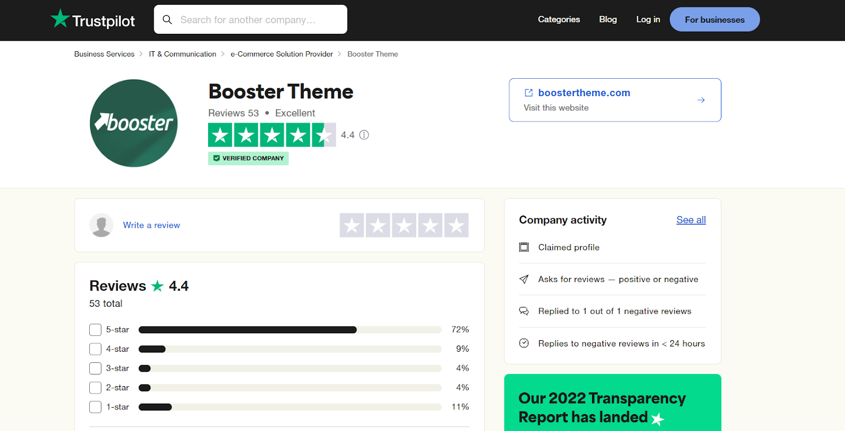Viewport: 845px width, 431px height.
Task: Click the clock check icon by Replies to negative reviews
Action: point(524,343)
